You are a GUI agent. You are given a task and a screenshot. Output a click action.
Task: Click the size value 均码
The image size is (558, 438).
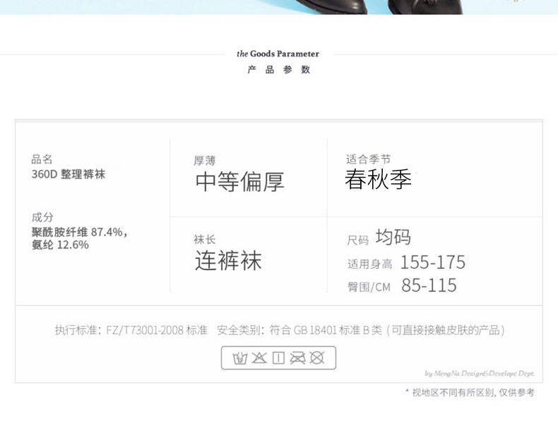(x=393, y=237)
